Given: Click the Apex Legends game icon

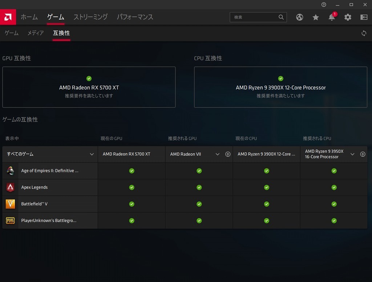Looking at the screenshot, I should pos(10,187).
